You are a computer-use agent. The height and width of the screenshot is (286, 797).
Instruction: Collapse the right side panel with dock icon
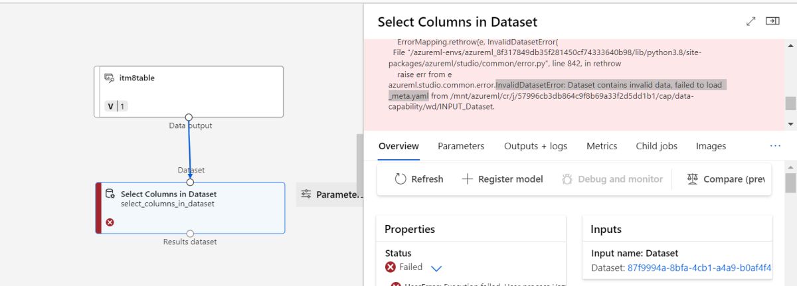[x=772, y=21]
